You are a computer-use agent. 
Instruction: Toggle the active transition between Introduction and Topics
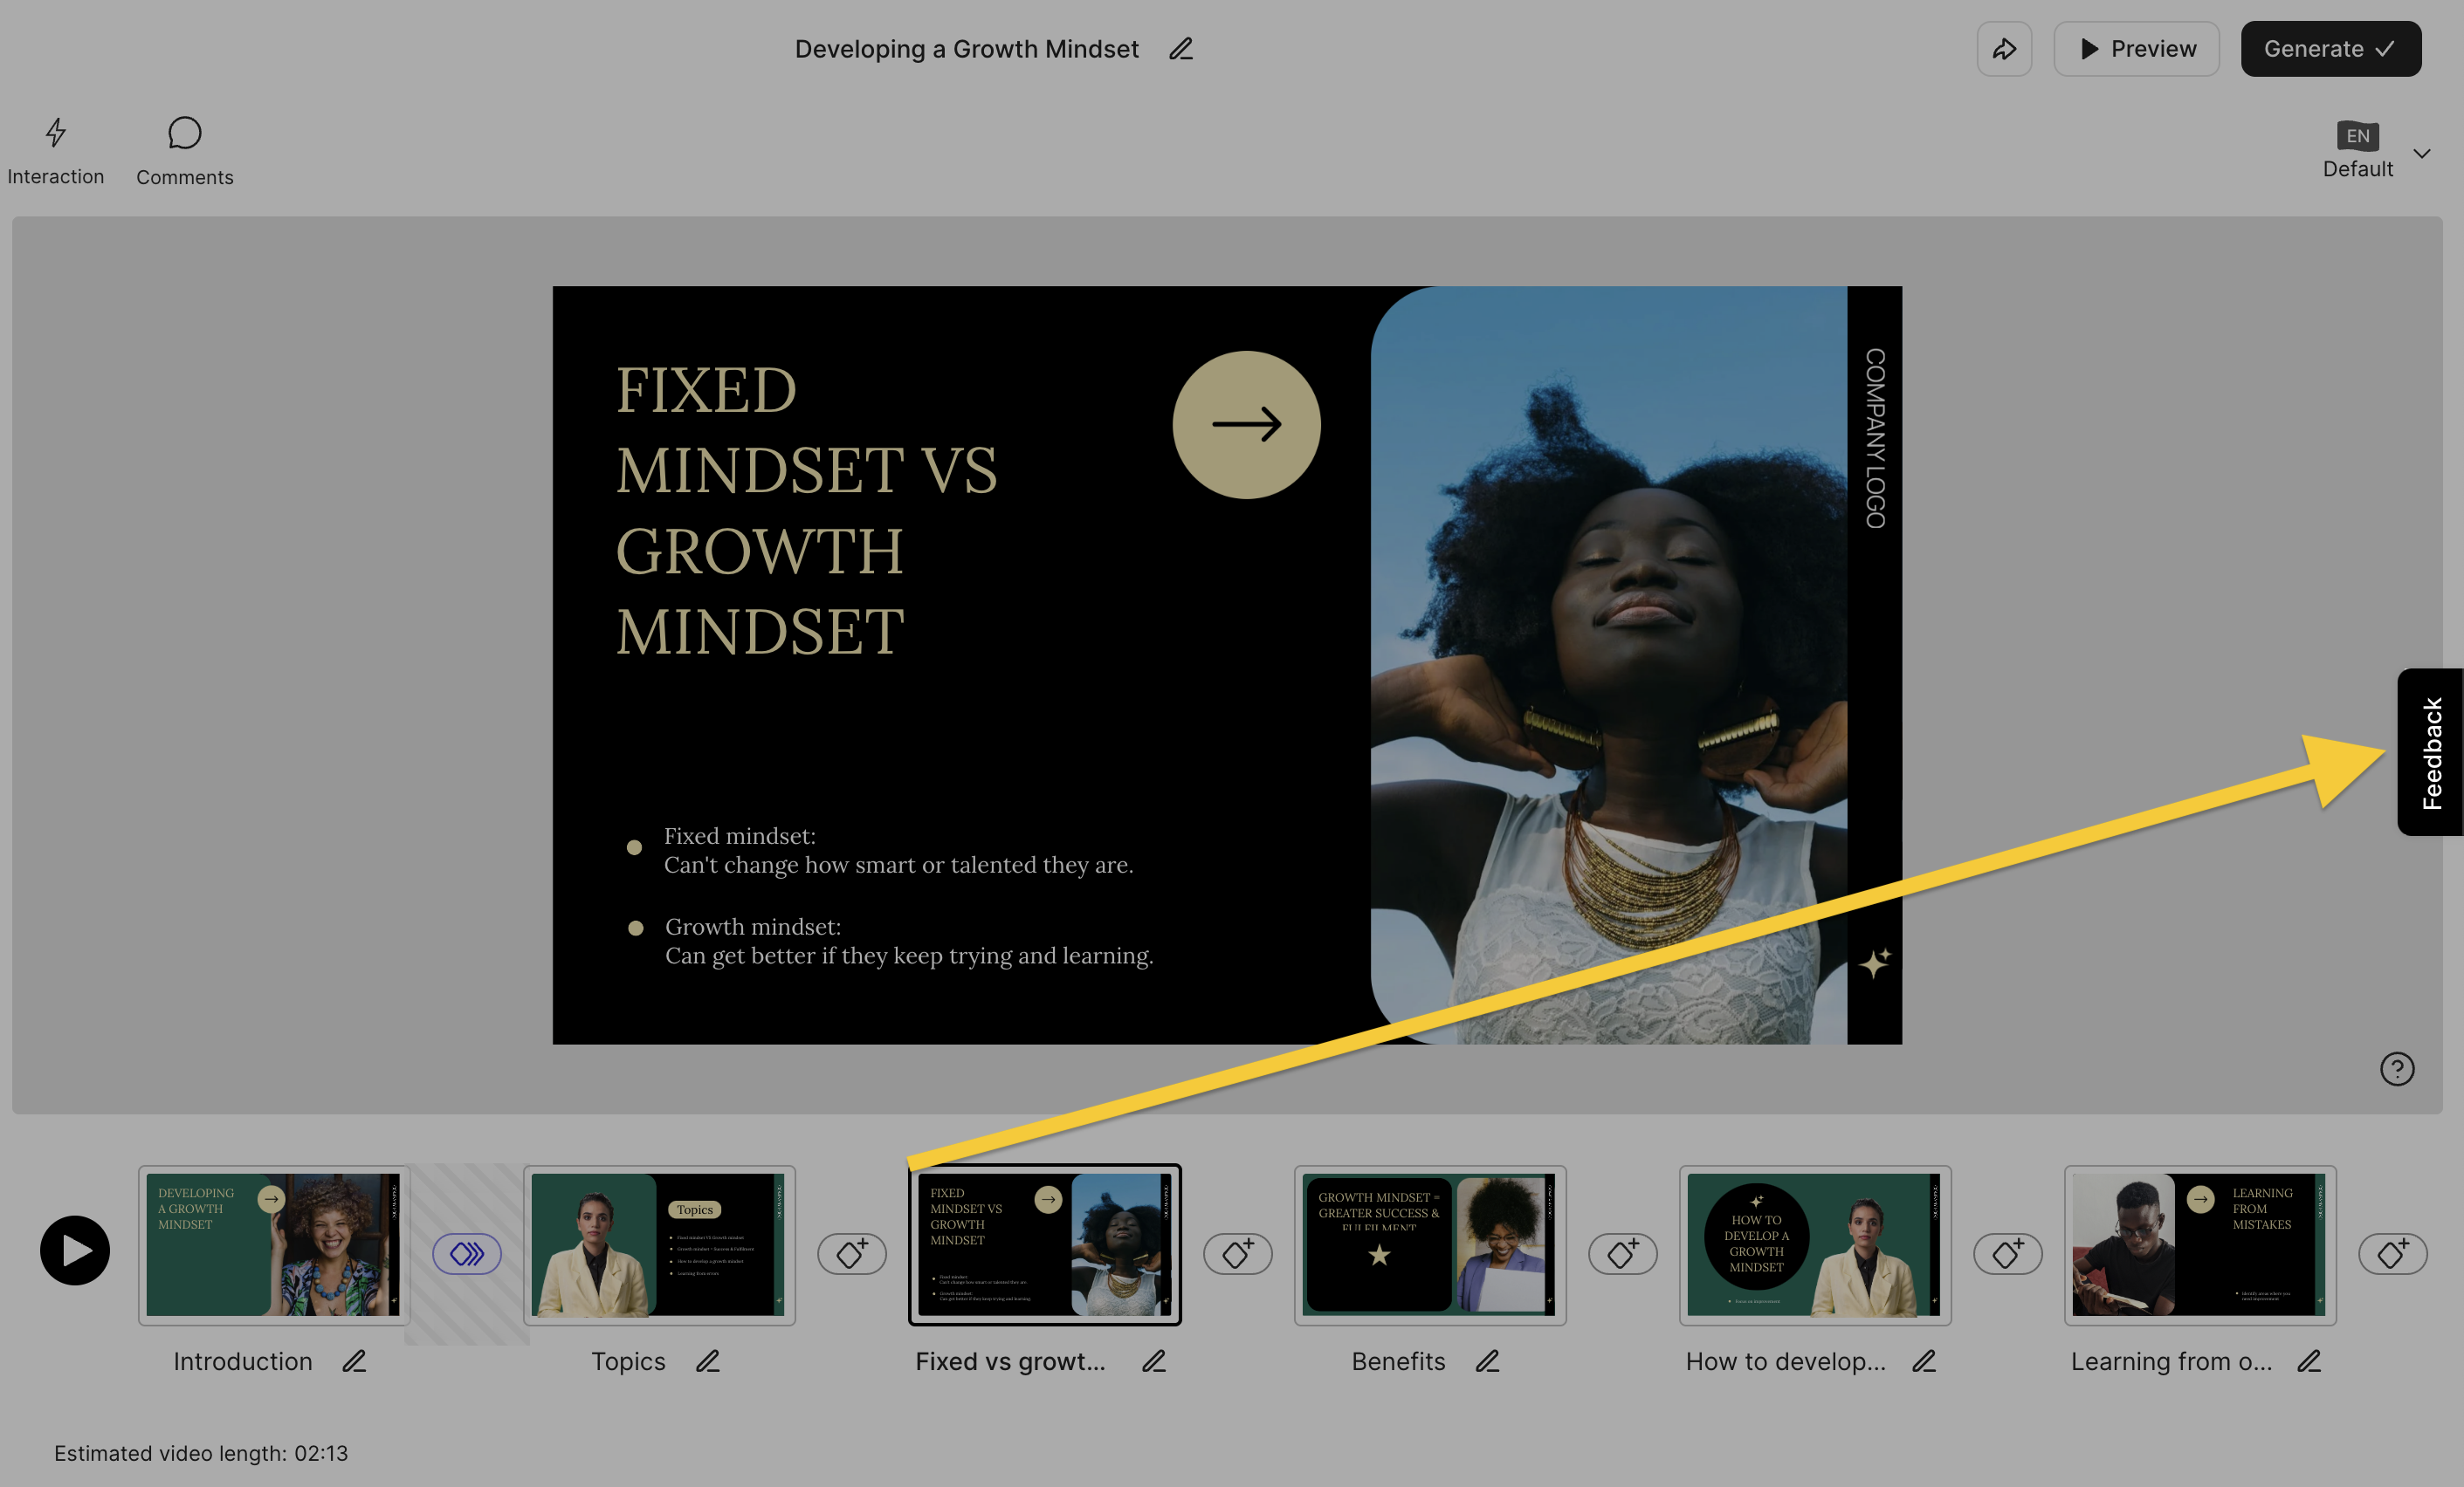(x=467, y=1253)
